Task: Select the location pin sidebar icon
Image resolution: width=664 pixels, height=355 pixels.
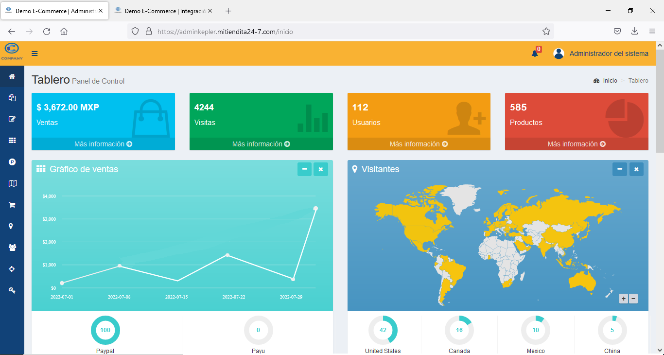Action: (x=12, y=226)
